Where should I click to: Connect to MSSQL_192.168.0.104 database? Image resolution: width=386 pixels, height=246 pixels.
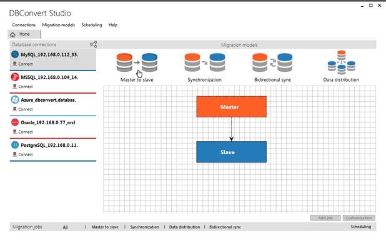[22, 87]
